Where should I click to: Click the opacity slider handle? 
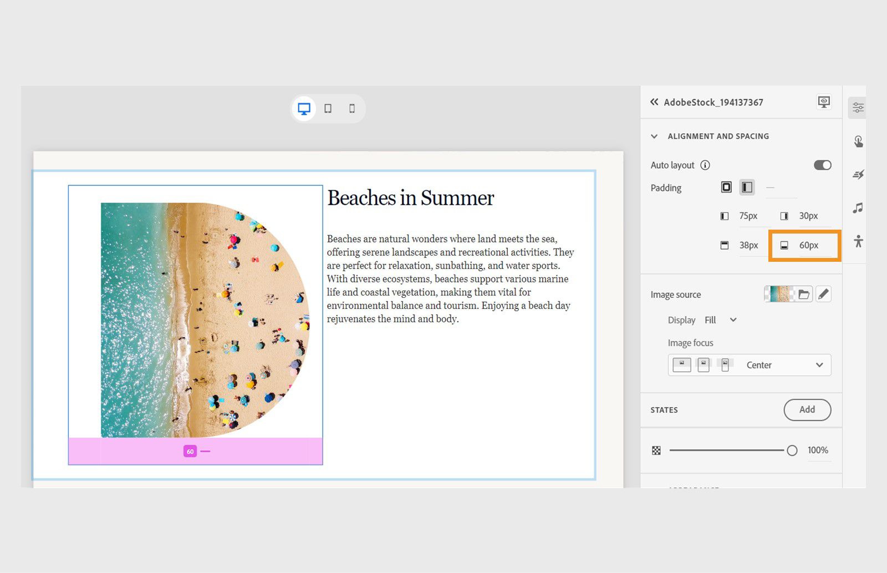[792, 450]
